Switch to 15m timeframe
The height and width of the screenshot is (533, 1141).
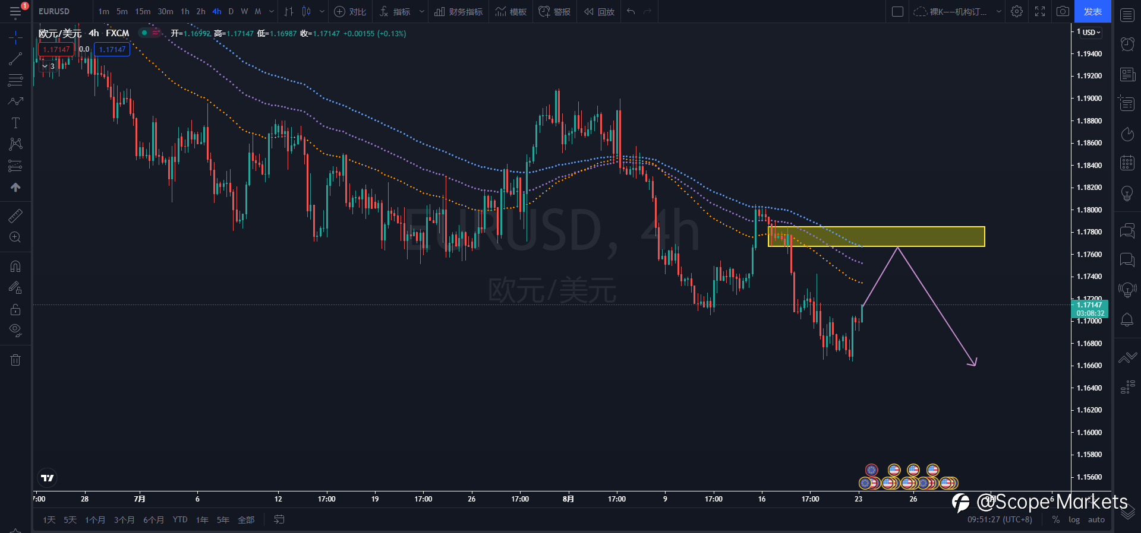(143, 11)
